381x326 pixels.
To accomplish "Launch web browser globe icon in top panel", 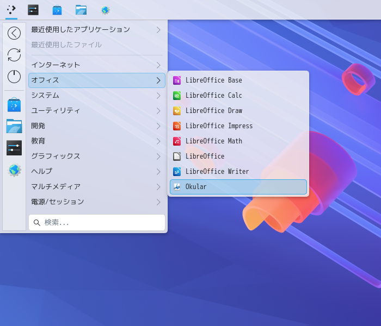I will point(105,10).
